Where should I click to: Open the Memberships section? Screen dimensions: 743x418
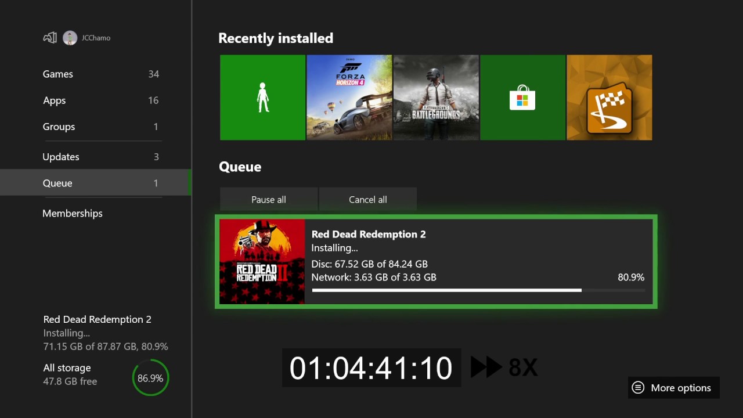pos(96,213)
